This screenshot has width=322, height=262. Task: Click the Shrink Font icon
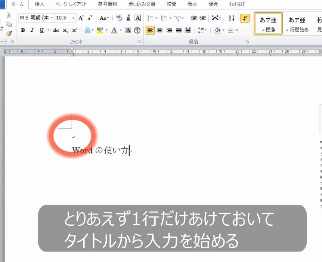[x=90, y=18]
